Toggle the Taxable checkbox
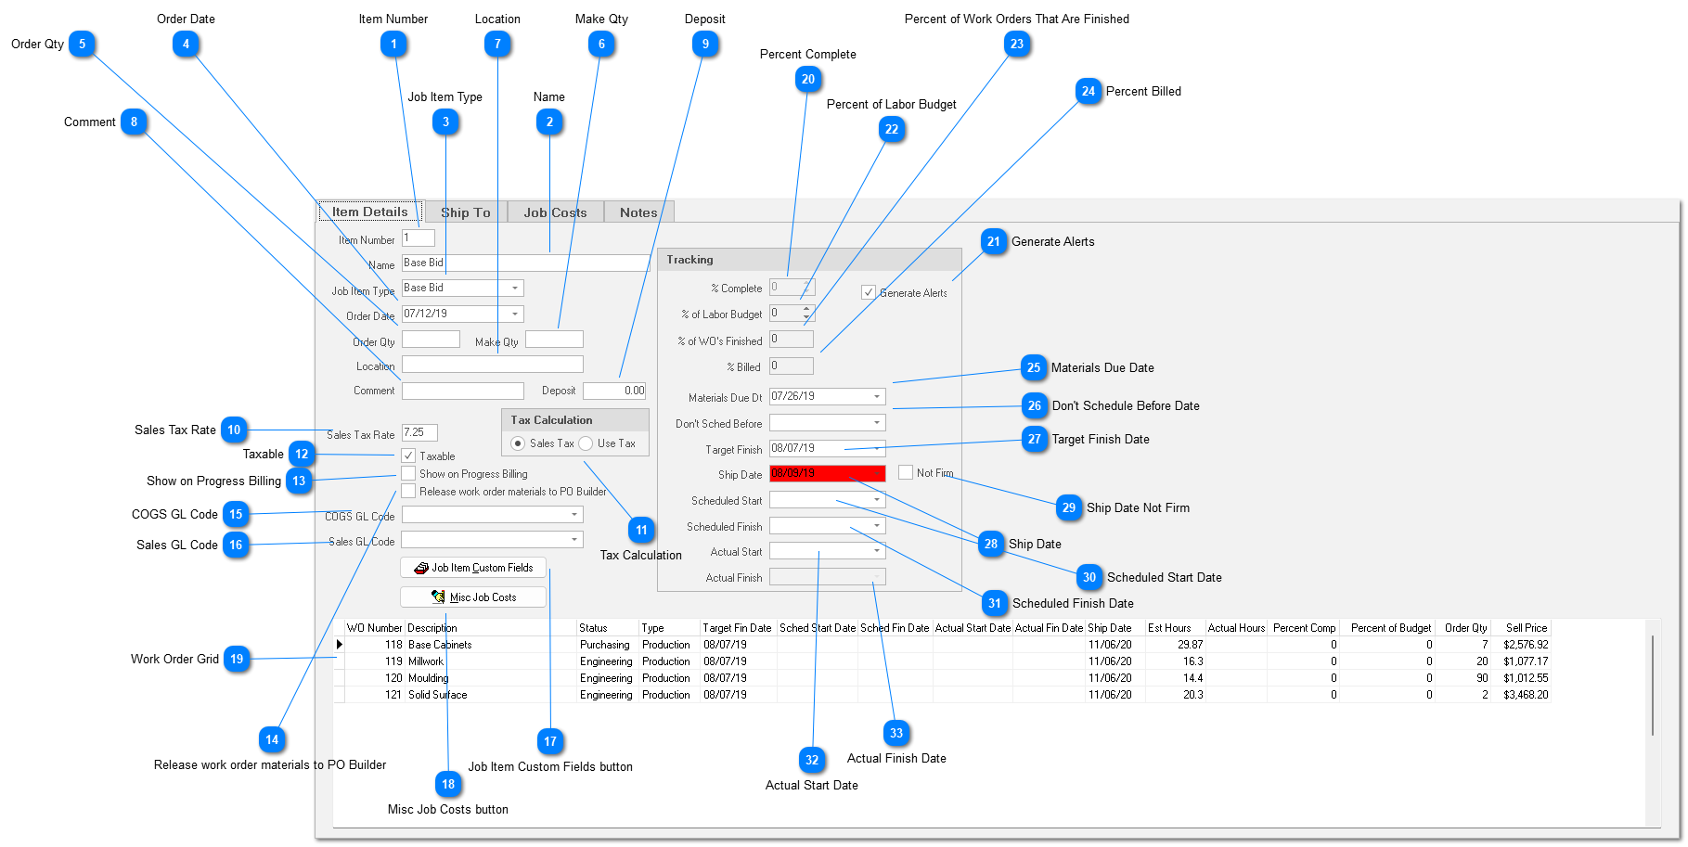Image resolution: width=1688 pixels, height=847 pixels. (408, 456)
